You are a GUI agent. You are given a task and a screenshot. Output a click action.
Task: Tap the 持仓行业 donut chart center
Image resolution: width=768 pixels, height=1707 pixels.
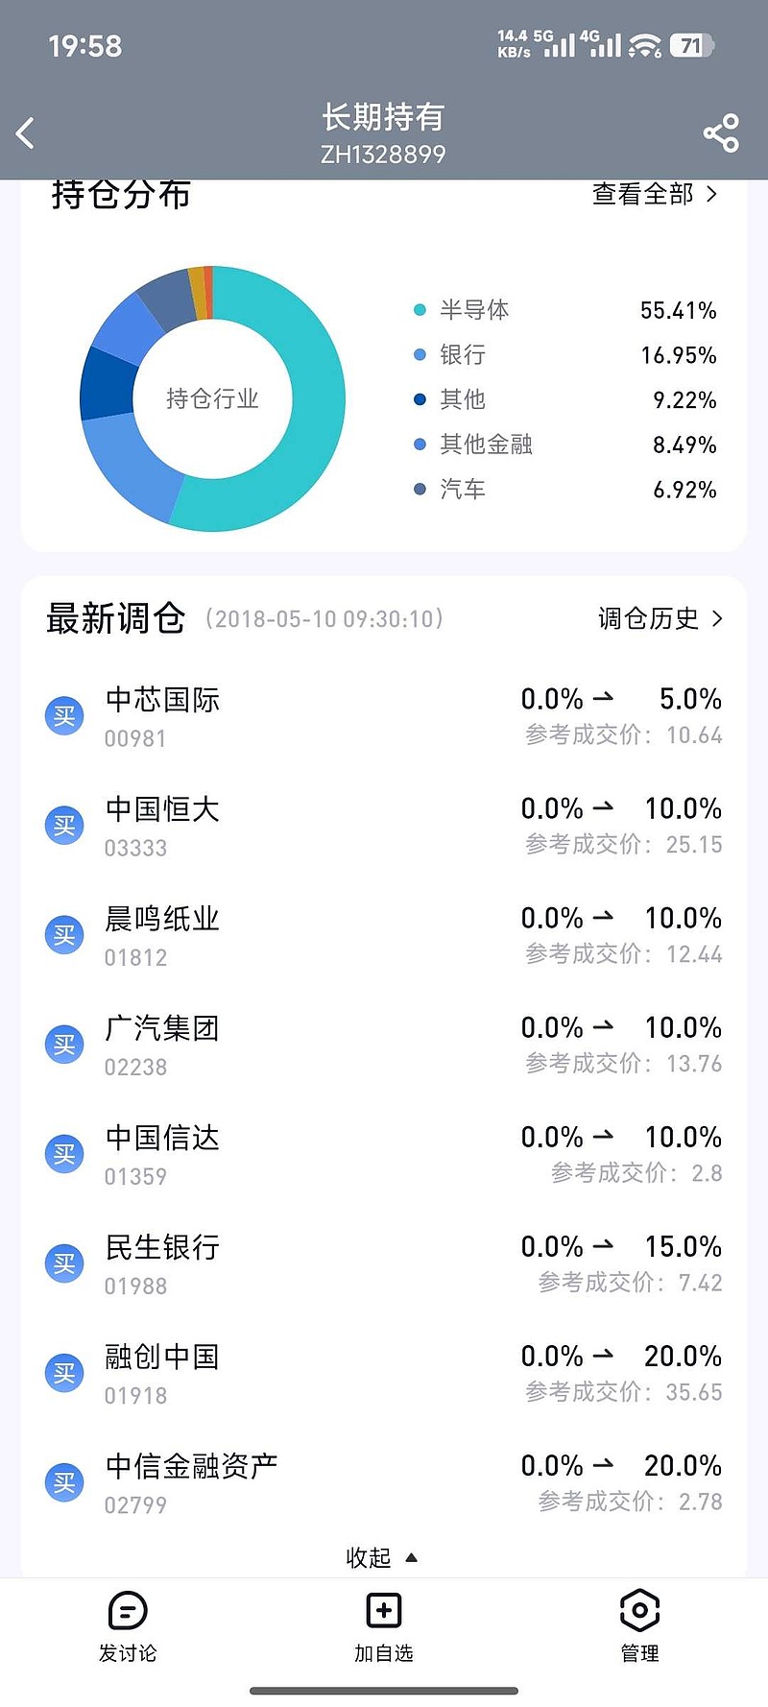coord(212,398)
